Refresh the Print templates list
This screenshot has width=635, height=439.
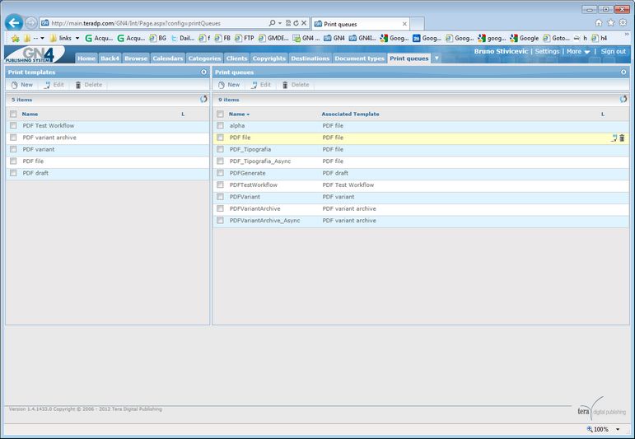[x=203, y=99]
